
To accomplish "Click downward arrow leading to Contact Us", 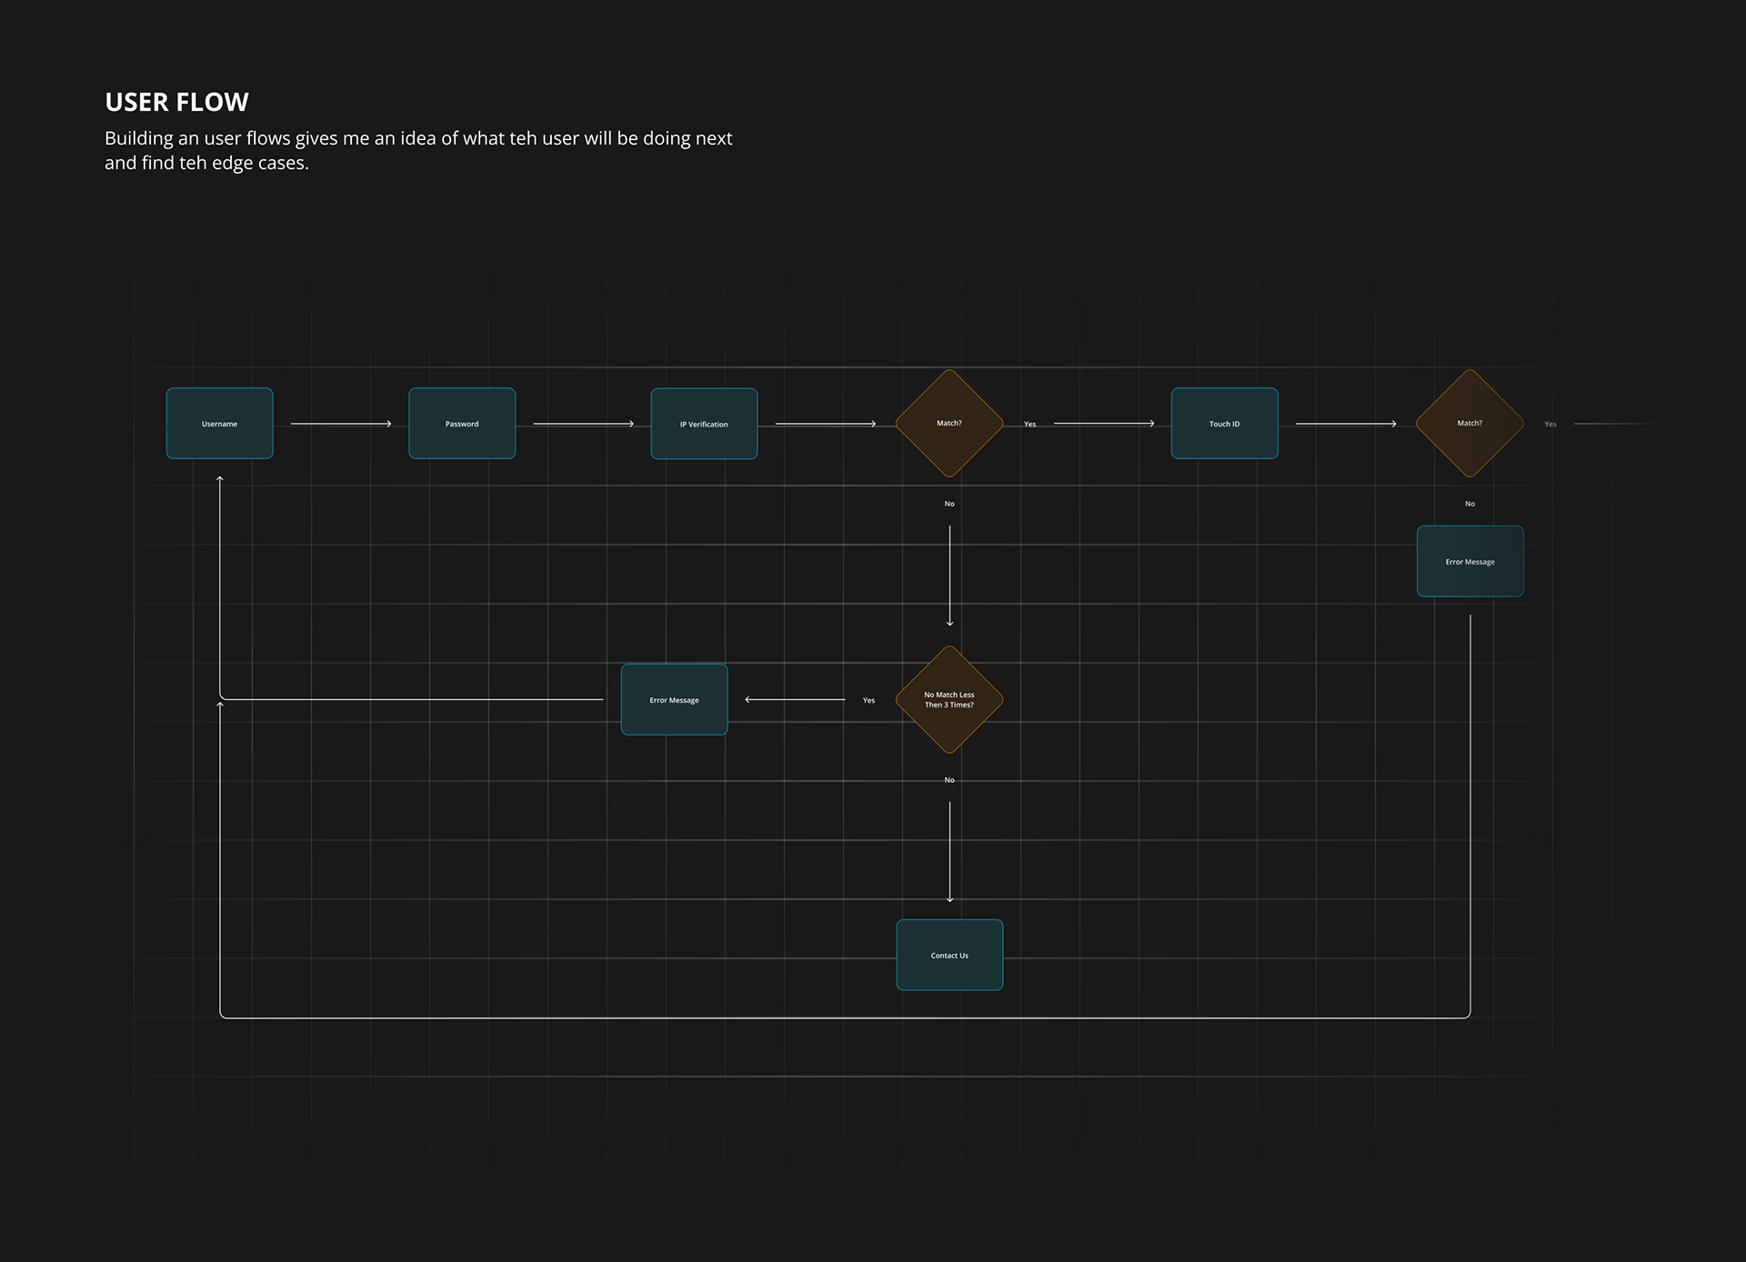I will pos(949,851).
